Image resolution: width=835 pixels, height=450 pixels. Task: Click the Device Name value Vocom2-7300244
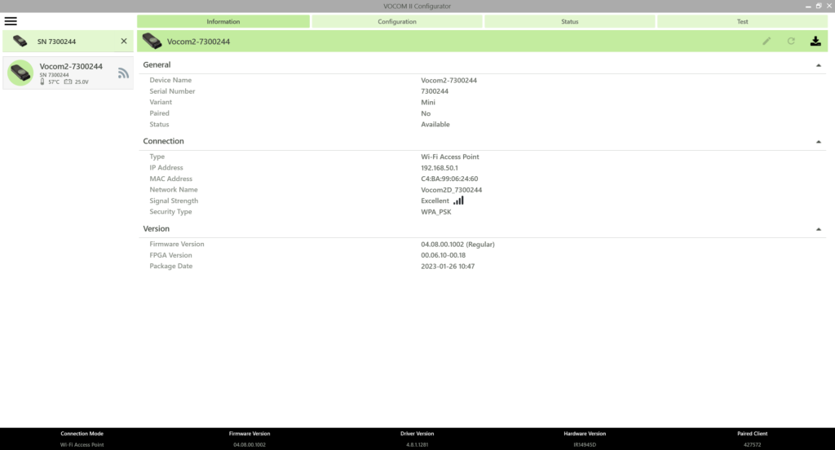[x=449, y=81]
